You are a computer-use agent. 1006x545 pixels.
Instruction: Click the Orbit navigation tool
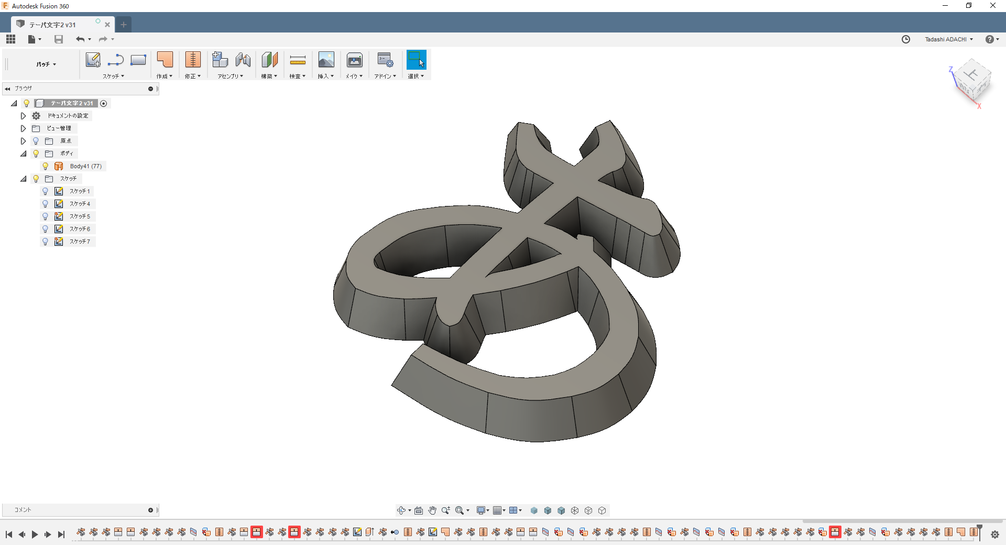pos(401,510)
